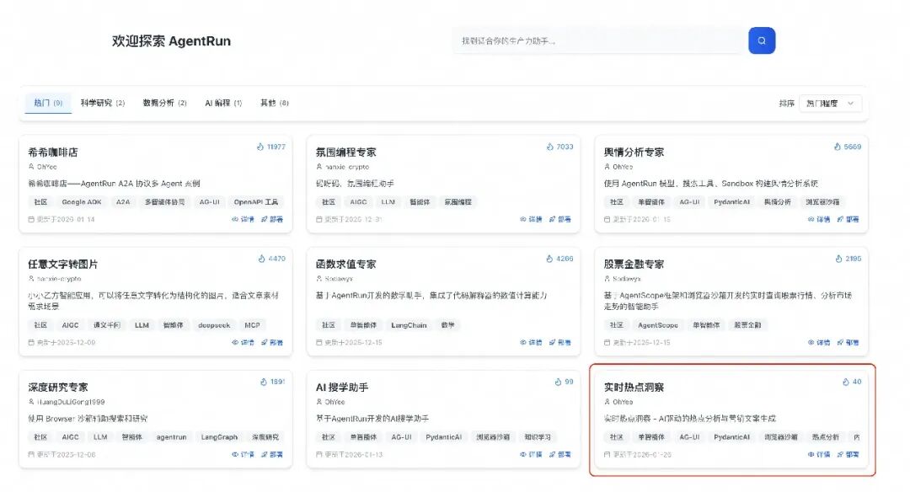Click the flame icon showing 4470 on 任意文字转图片
The image size is (910, 492).
[260, 259]
